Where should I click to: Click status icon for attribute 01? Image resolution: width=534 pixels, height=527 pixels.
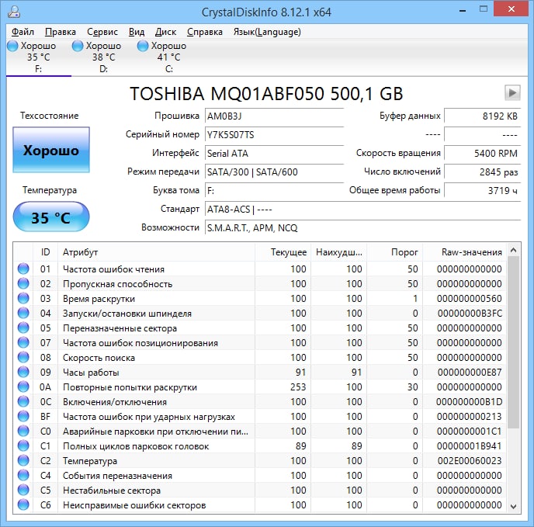[23, 269]
